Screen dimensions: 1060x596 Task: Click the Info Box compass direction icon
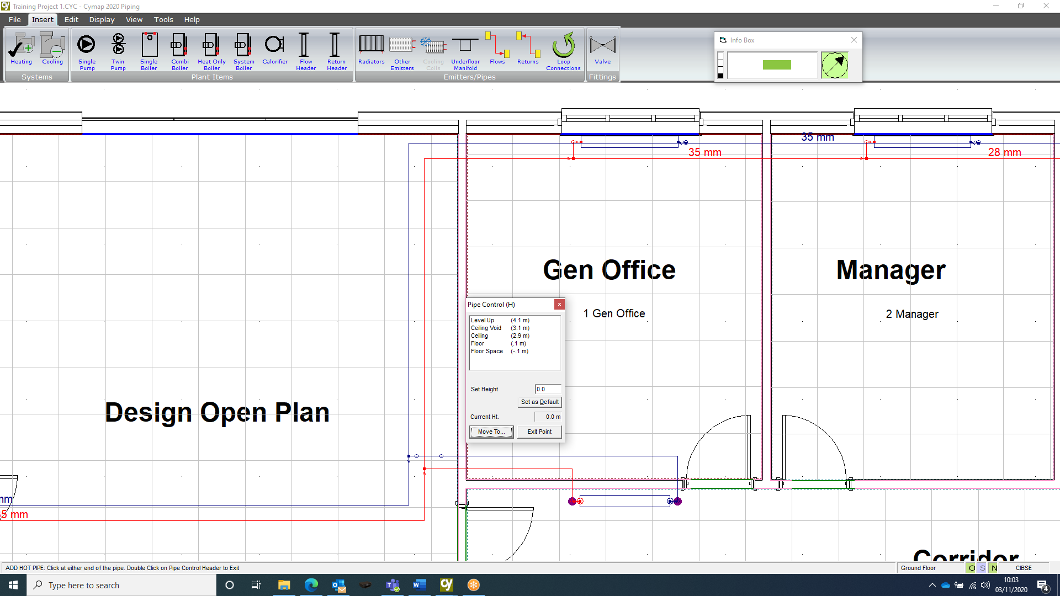(x=834, y=65)
